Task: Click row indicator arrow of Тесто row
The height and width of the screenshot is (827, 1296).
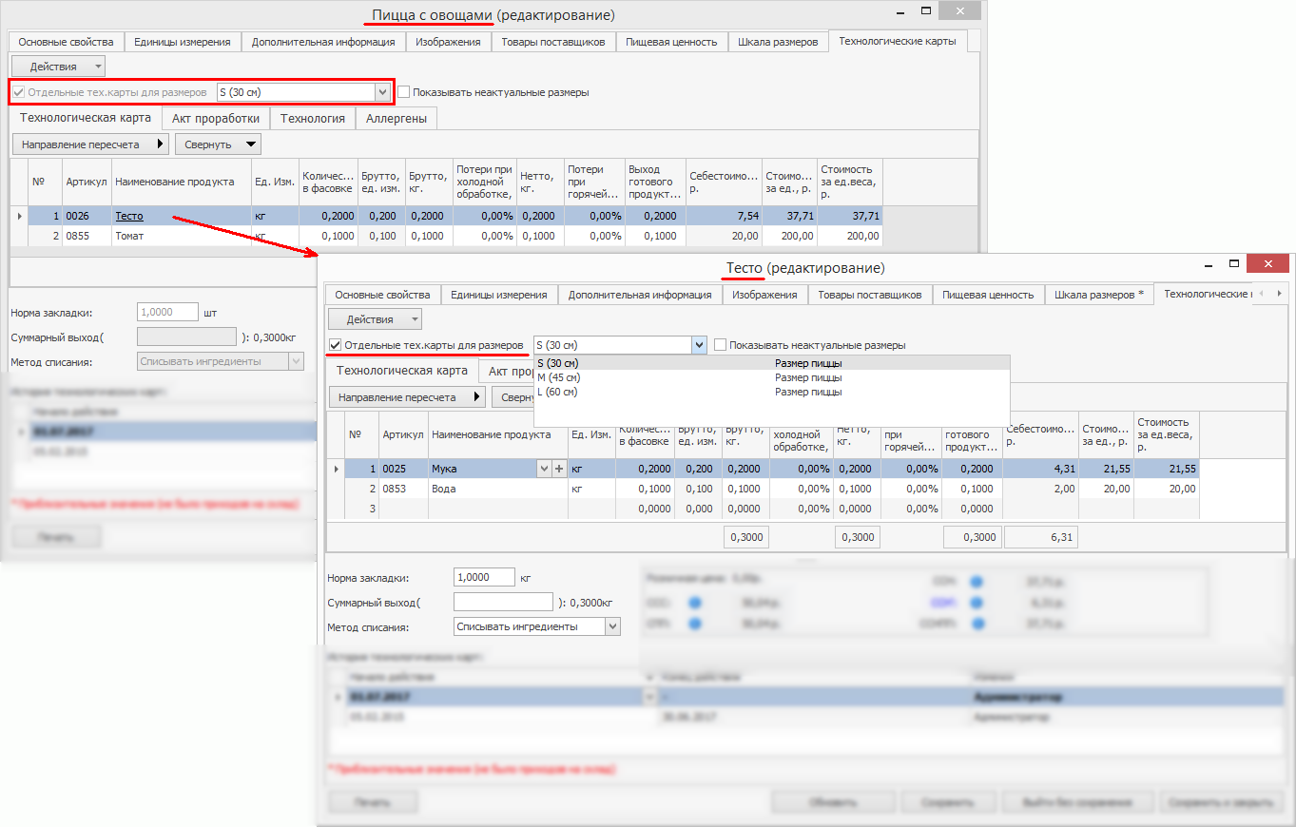Action: 19,216
